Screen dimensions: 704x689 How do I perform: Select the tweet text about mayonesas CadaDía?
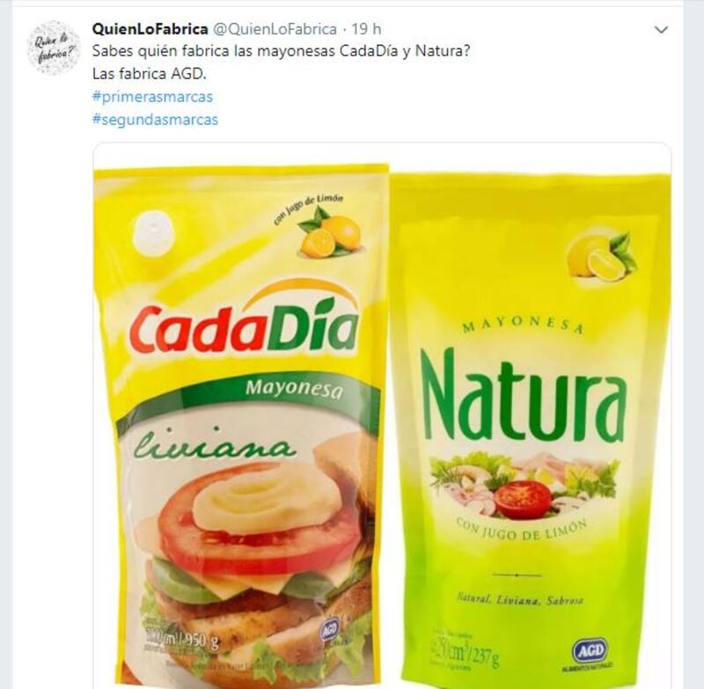tap(281, 51)
